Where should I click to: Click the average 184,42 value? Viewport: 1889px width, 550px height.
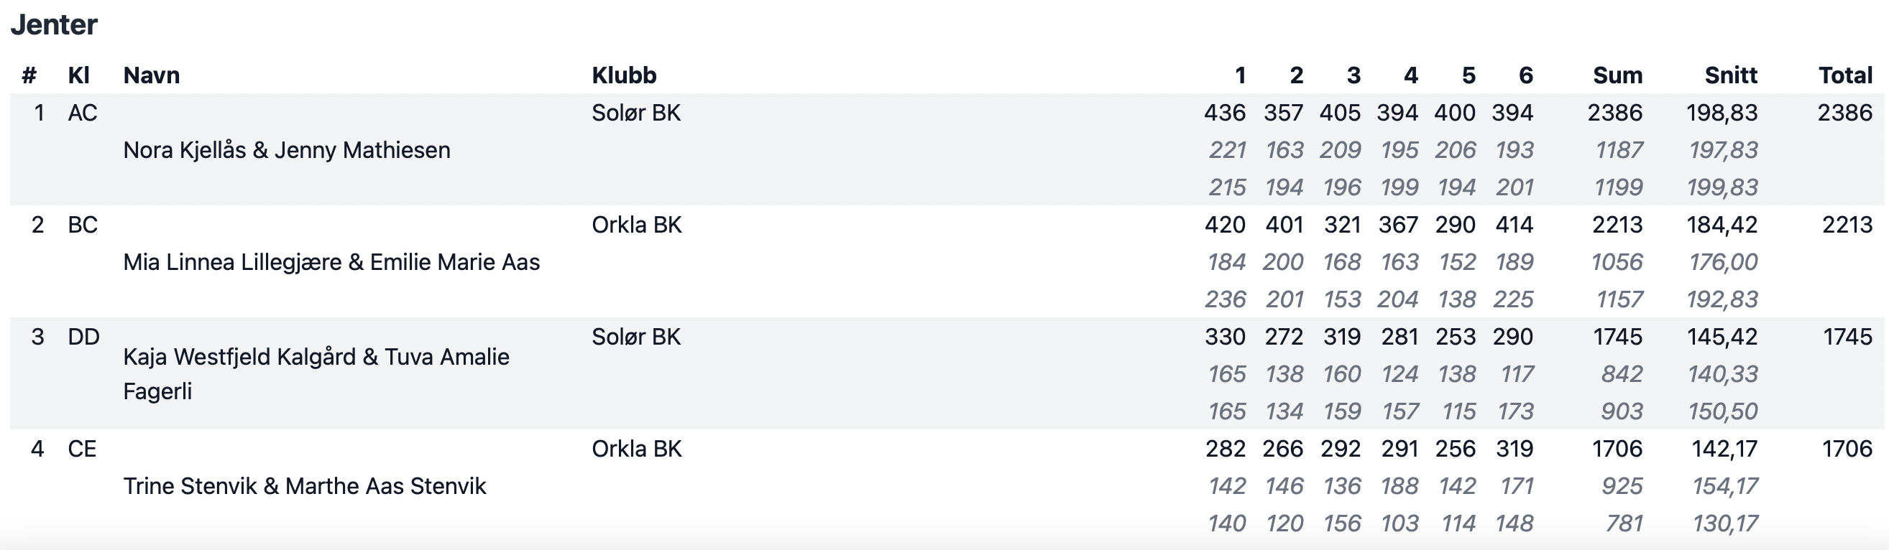point(1722,225)
